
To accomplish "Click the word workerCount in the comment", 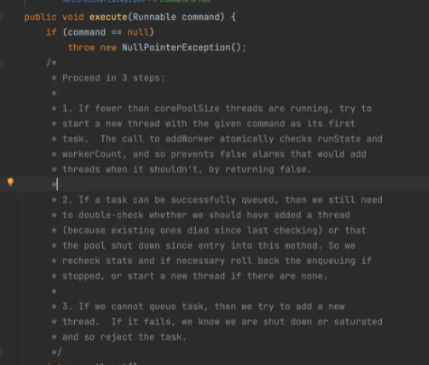I will (x=92, y=154).
